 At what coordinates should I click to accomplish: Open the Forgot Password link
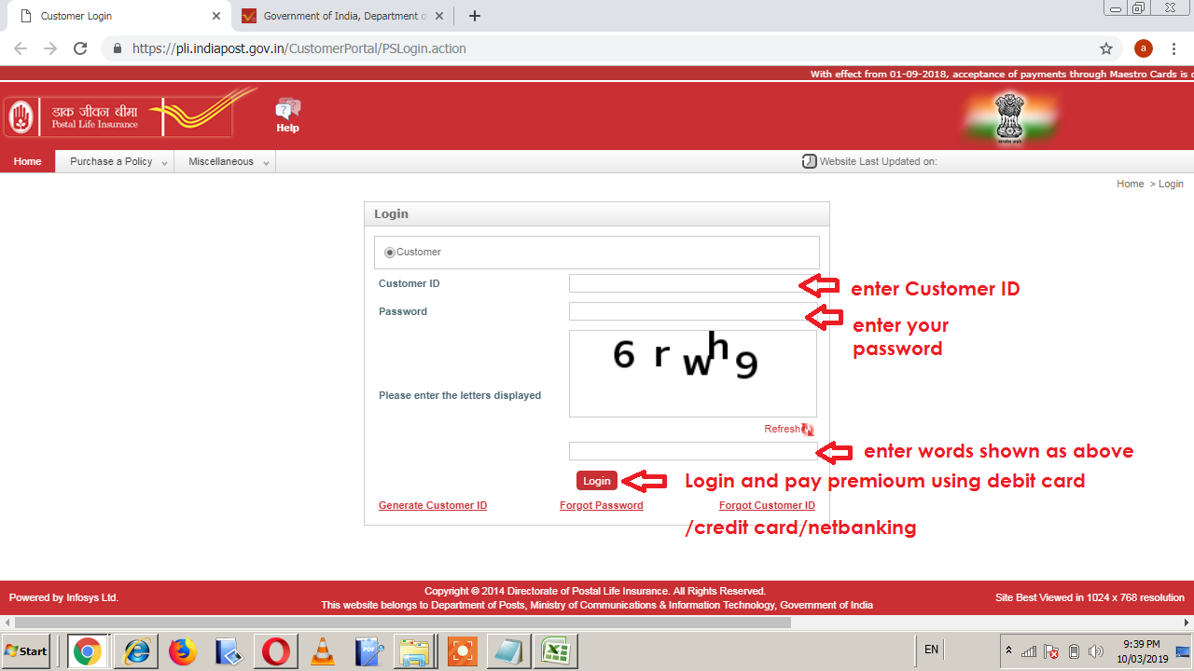pos(601,504)
